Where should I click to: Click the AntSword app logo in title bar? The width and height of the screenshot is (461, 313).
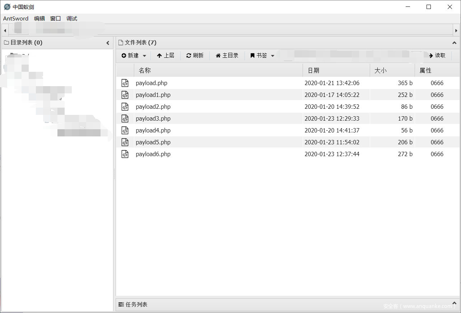point(7,7)
